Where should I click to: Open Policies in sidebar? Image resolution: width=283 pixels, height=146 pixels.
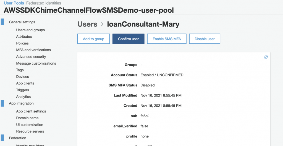(x=22, y=43)
